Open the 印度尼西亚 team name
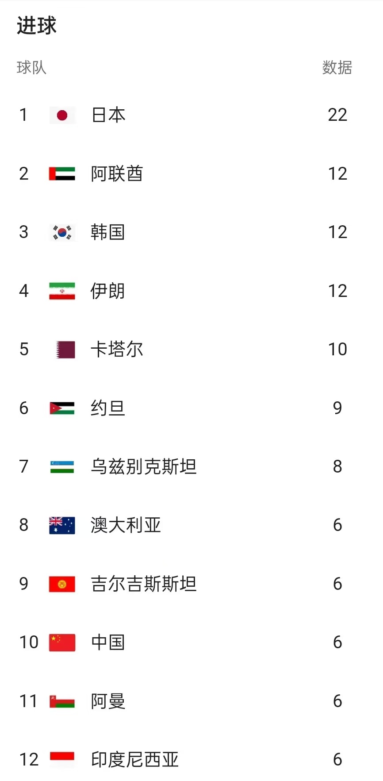The height and width of the screenshot is (781, 383). pyautogui.click(x=135, y=760)
